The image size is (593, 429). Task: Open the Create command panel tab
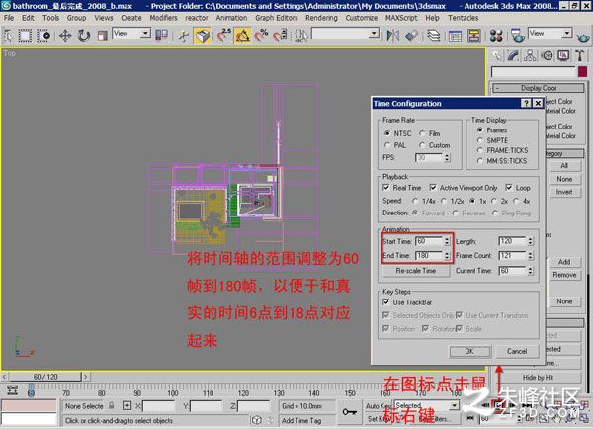[496, 56]
